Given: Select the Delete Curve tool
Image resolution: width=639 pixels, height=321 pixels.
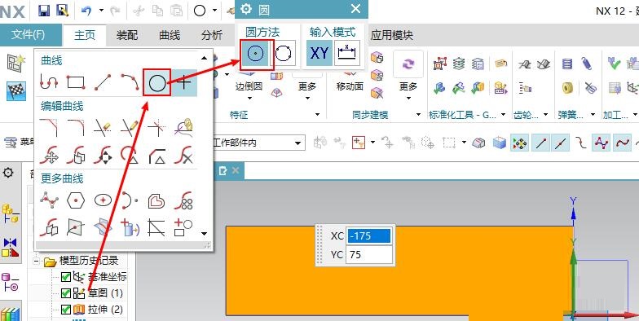Looking at the screenshot, I should pos(184,155).
